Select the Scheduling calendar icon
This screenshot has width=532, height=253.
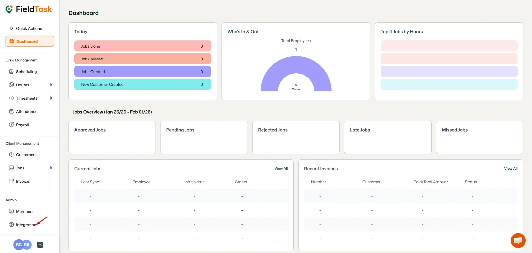click(x=11, y=71)
